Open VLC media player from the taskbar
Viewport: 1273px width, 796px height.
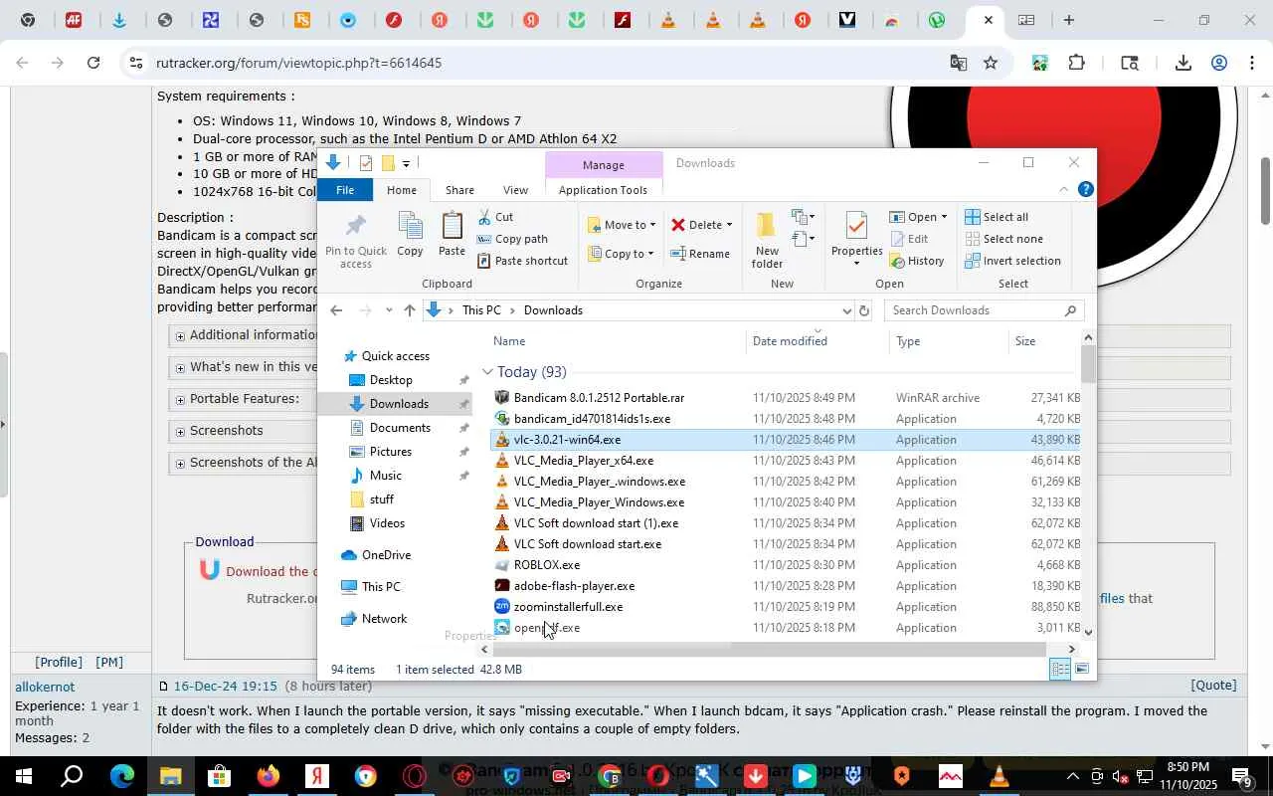(999, 776)
